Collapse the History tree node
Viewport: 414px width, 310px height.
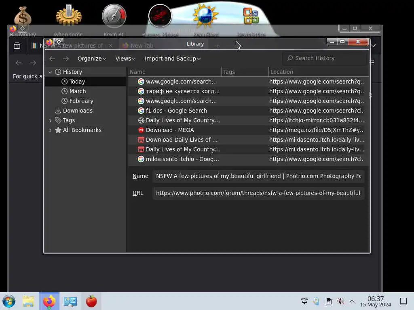(50, 72)
